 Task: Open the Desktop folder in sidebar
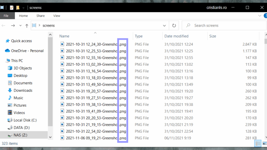pyautogui.click(x=20, y=75)
